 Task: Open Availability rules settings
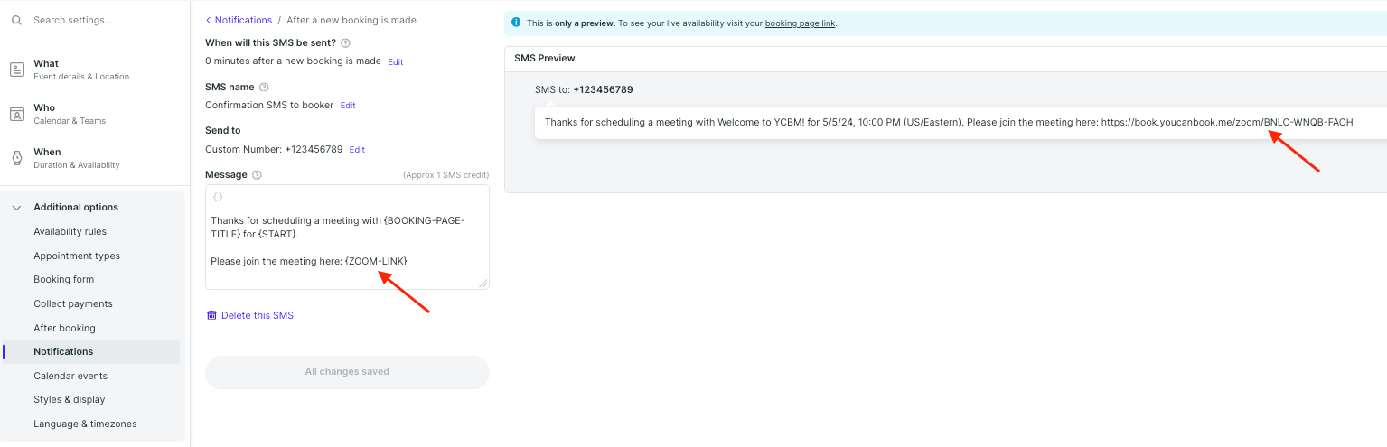[x=70, y=232]
